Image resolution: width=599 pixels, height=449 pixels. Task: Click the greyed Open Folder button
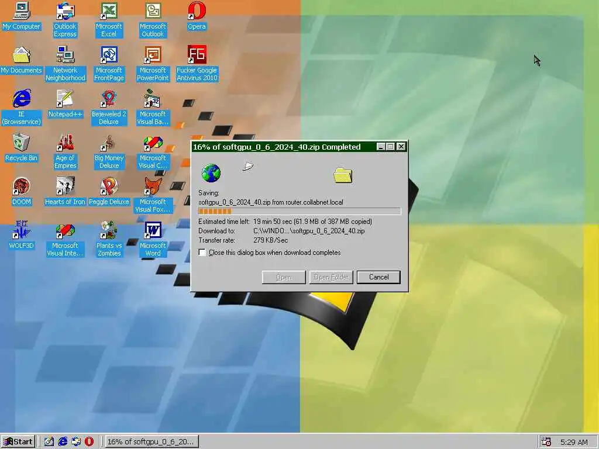click(x=331, y=277)
